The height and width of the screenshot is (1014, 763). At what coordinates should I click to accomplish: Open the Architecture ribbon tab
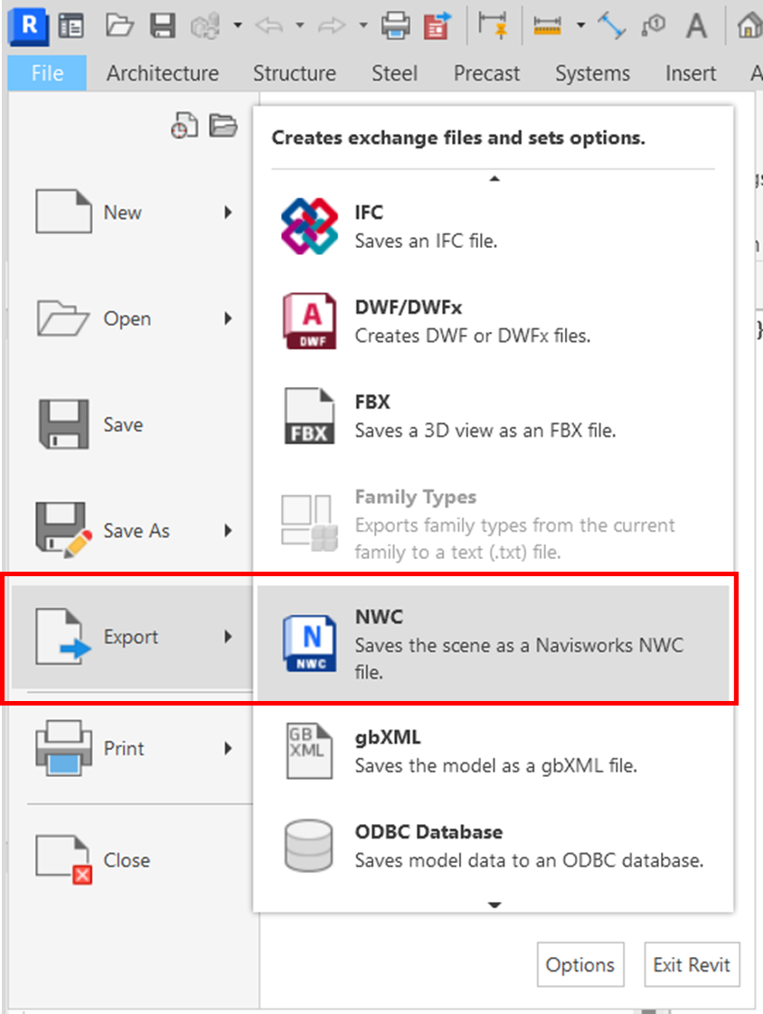click(x=163, y=73)
